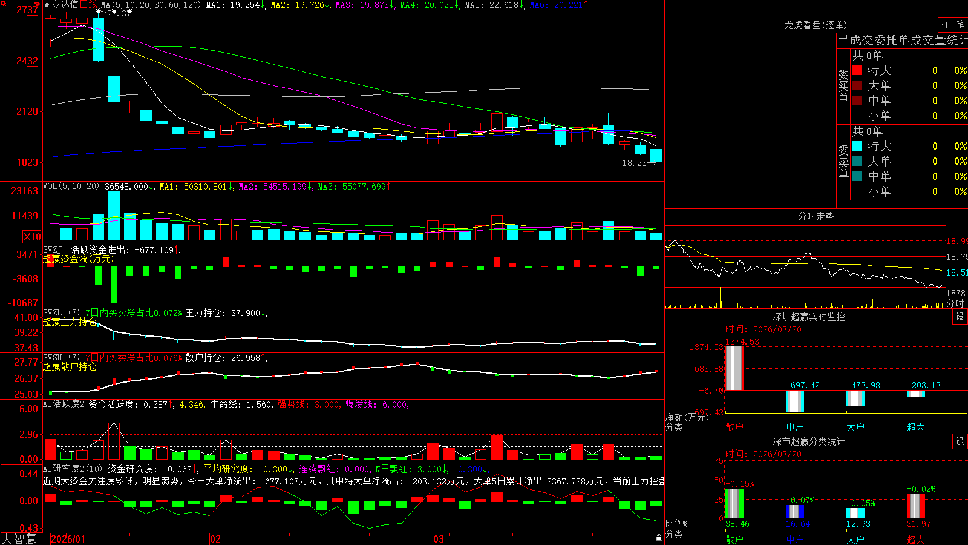
Task: Click the 1878 volume label in intraday panel
Action: pyautogui.click(x=956, y=293)
